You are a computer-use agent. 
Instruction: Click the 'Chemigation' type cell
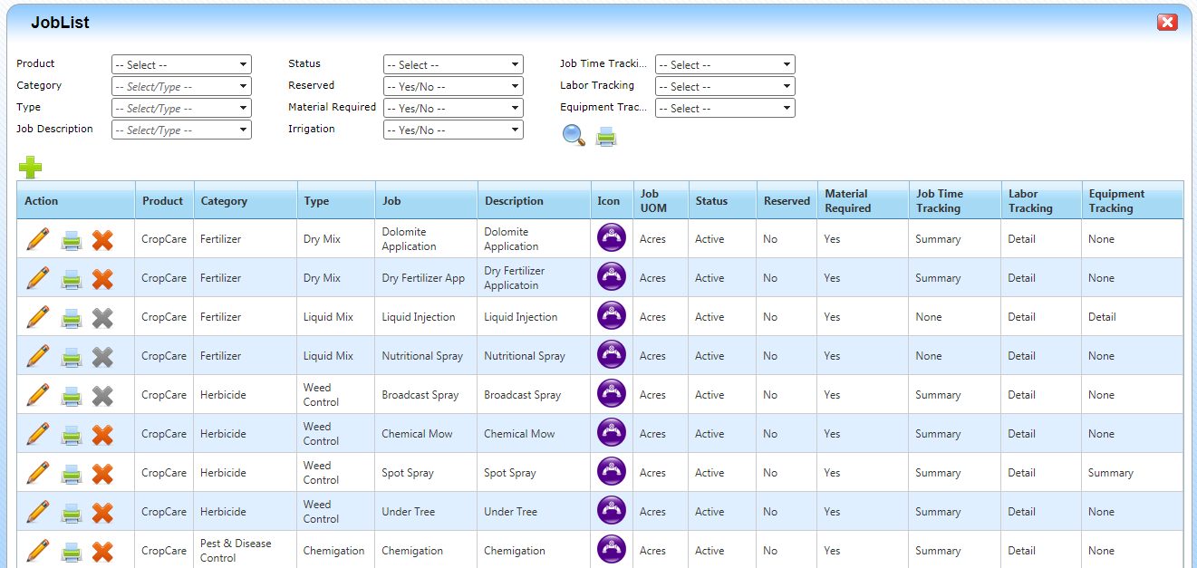(334, 551)
